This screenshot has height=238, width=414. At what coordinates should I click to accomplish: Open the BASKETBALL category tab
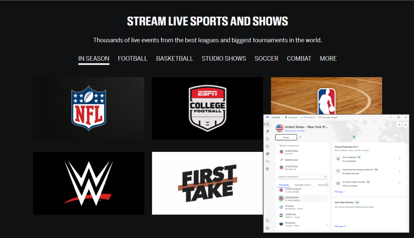174,58
